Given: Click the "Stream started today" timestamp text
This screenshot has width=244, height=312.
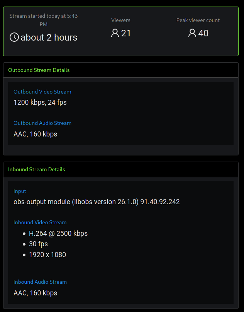Looking at the screenshot, I should point(43,20).
